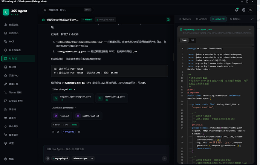Open the document icon next to bell
The image size is (260, 165).
[243, 10]
